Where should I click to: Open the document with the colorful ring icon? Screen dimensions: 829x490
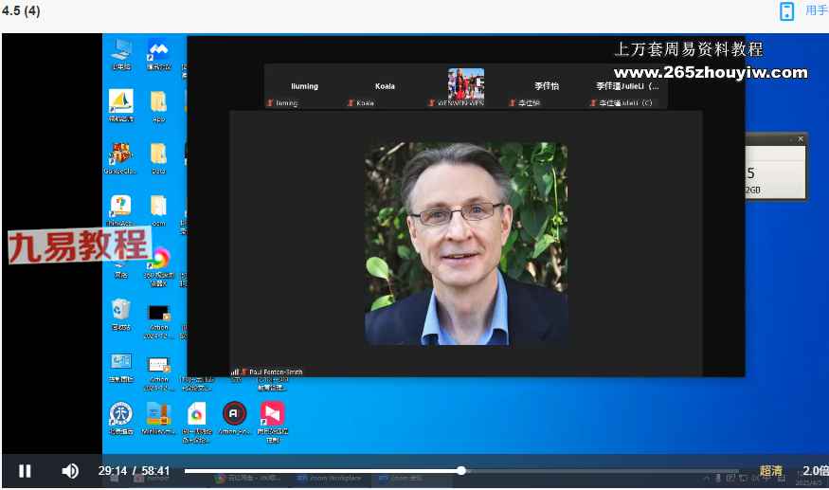click(196, 422)
